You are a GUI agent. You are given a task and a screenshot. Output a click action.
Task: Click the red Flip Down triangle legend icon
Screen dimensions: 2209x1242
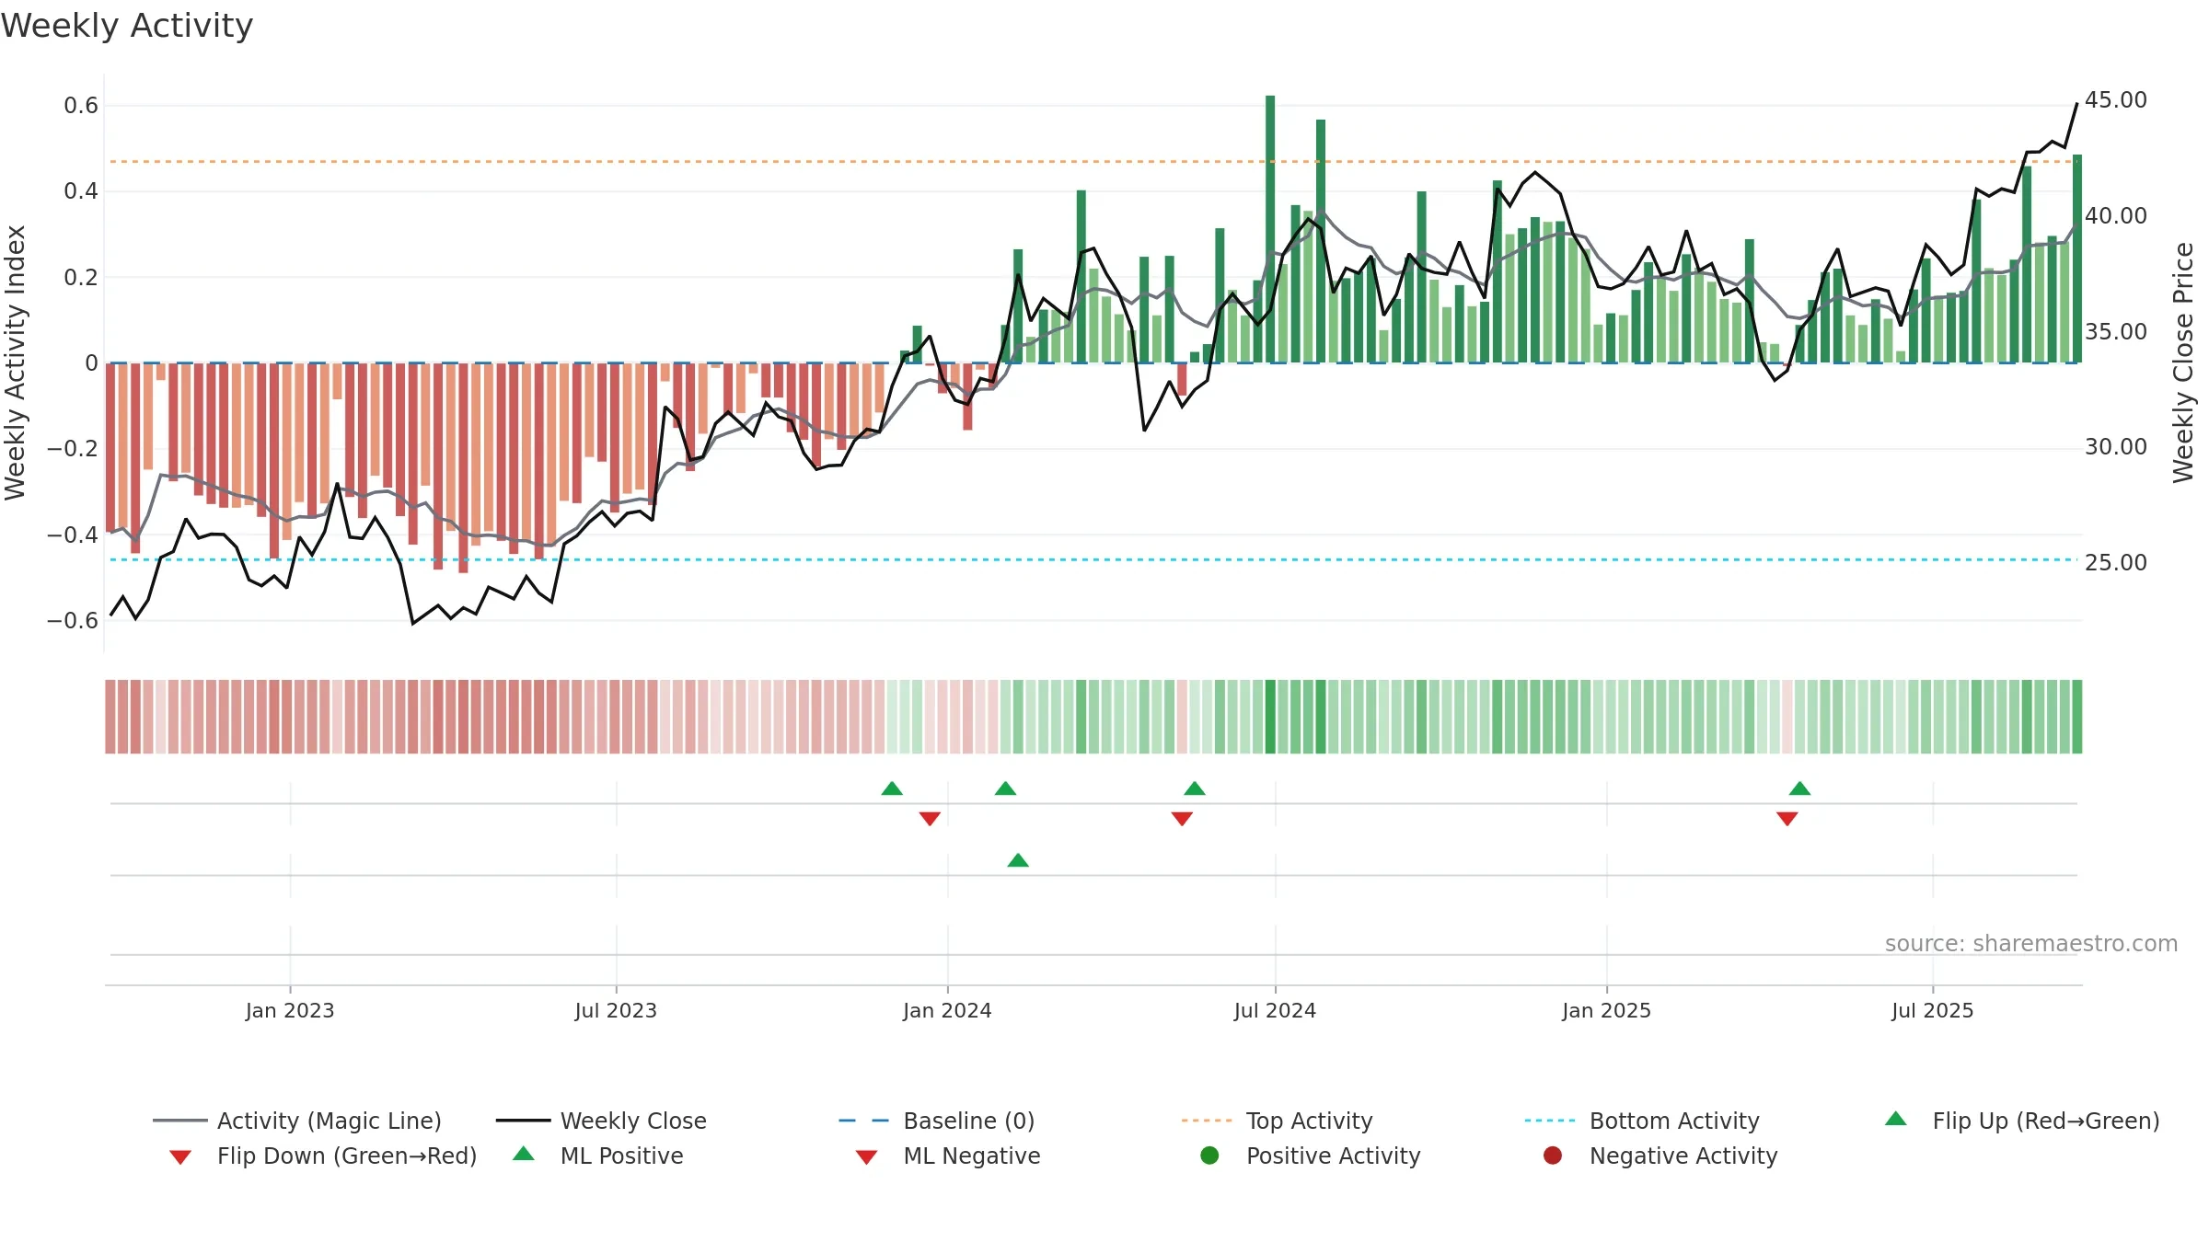180,1157
